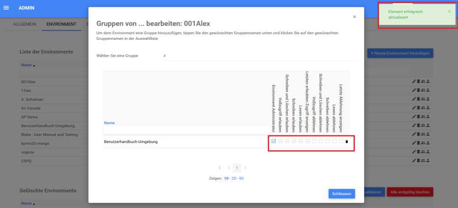Open groups icon for Air Canada row

pos(423,108)
